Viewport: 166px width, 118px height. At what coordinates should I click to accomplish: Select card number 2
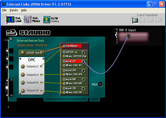[143, 20]
